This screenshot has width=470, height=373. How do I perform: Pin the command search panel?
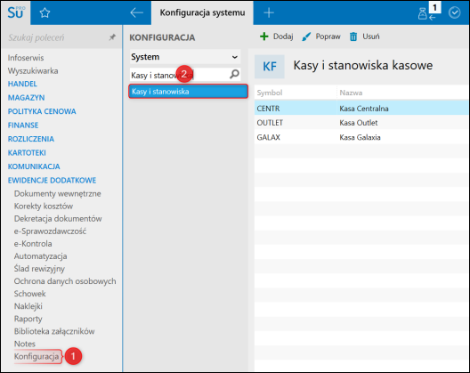click(x=112, y=37)
